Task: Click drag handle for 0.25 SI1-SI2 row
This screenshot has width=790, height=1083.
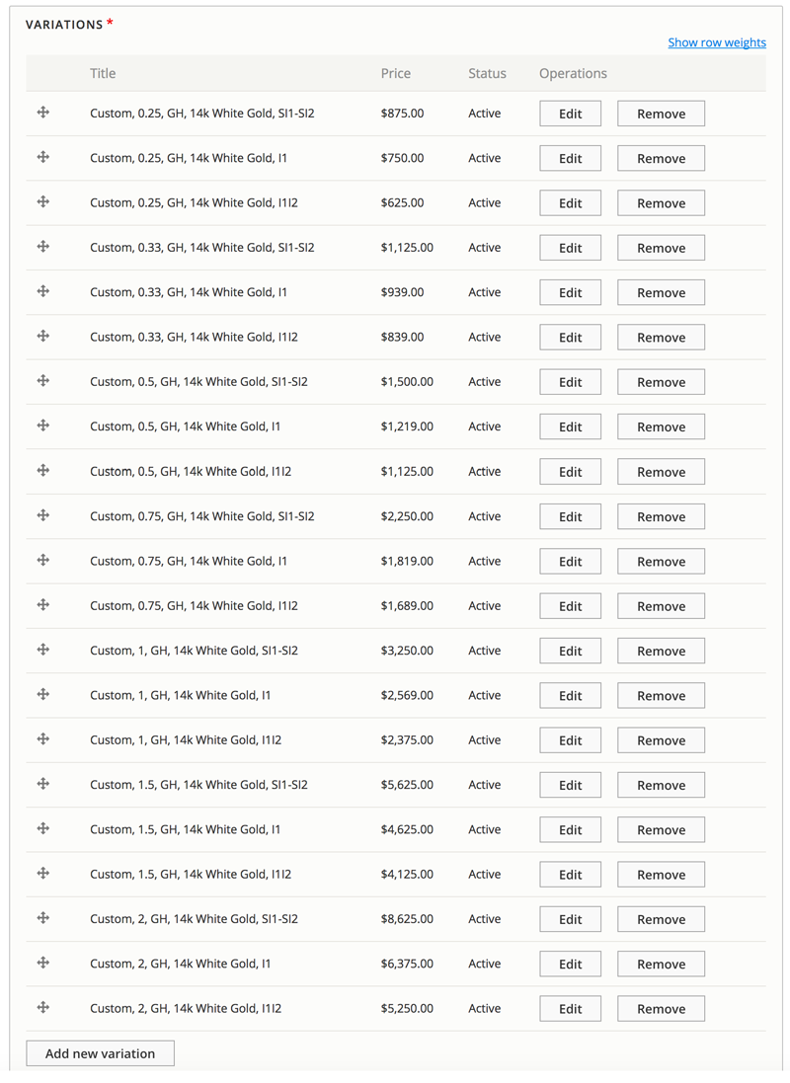Action: point(43,113)
